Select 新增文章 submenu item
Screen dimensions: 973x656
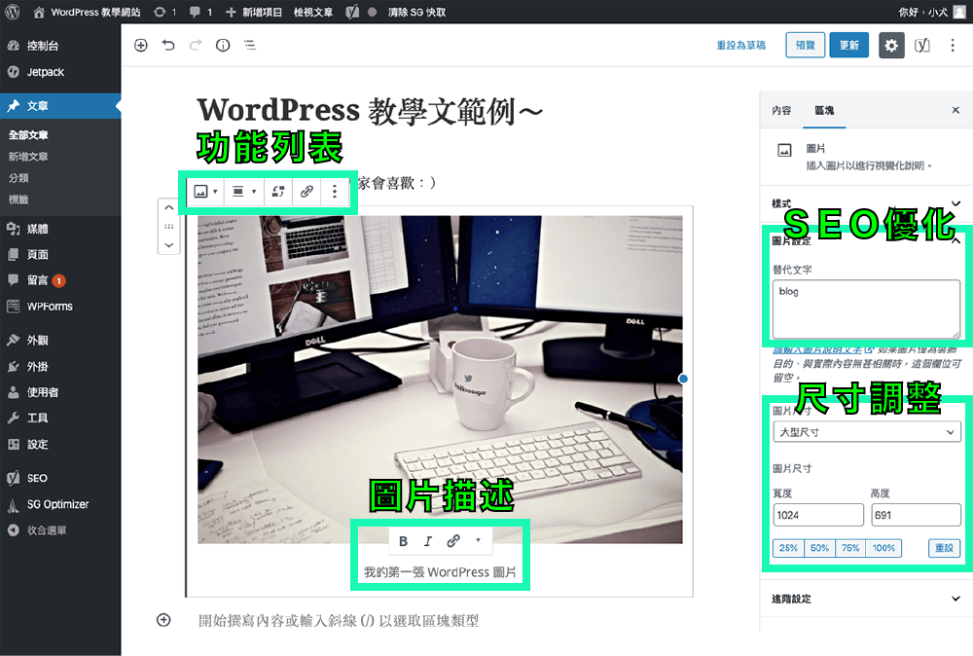tap(28, 157)
